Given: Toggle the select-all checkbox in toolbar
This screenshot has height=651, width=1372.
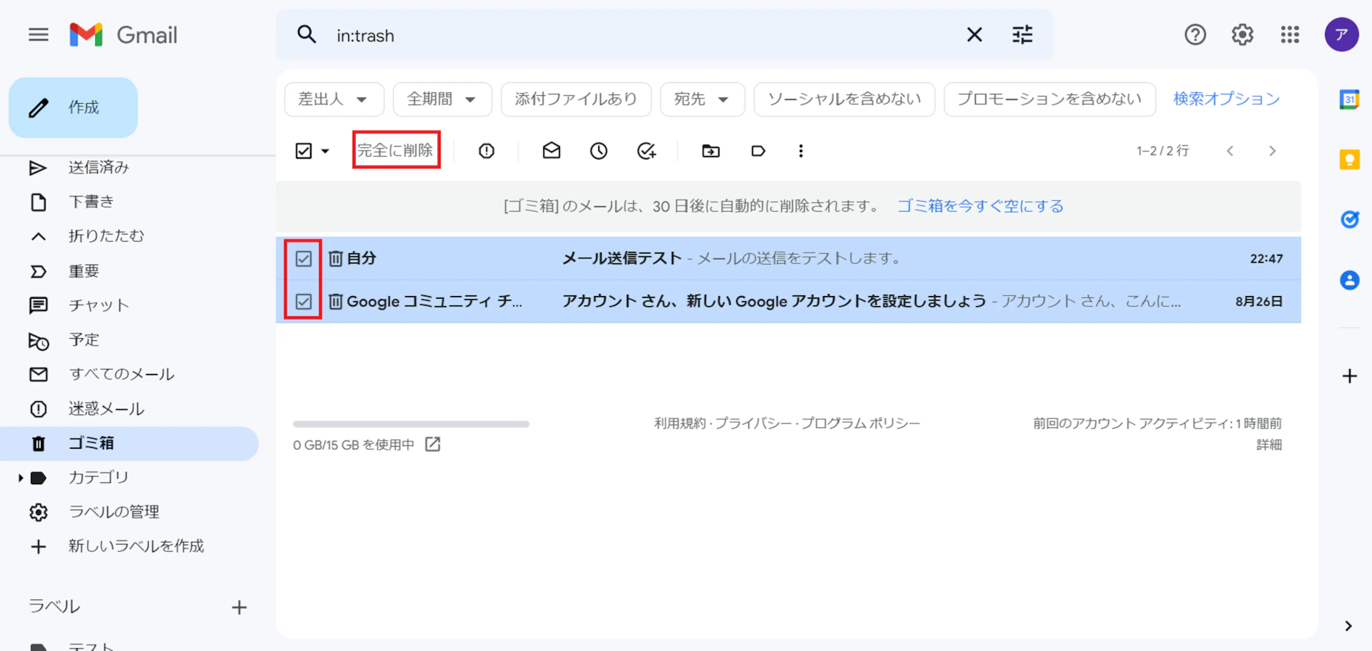Looking at the screenshot, I should click(x=303, y=151).
